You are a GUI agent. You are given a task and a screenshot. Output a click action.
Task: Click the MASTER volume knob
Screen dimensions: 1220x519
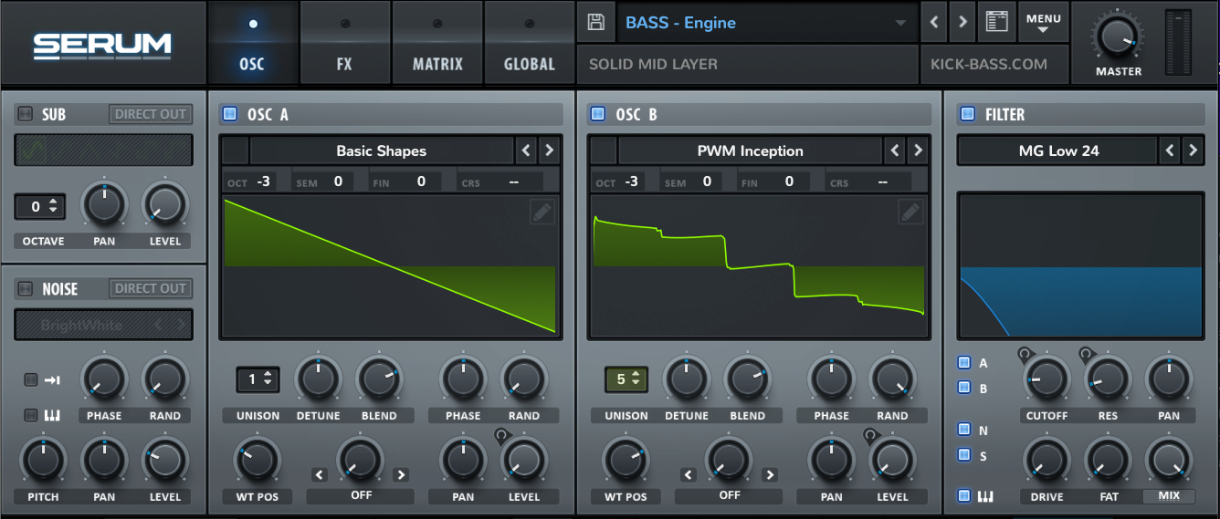pyautogui.click(x=1117, y=36)
